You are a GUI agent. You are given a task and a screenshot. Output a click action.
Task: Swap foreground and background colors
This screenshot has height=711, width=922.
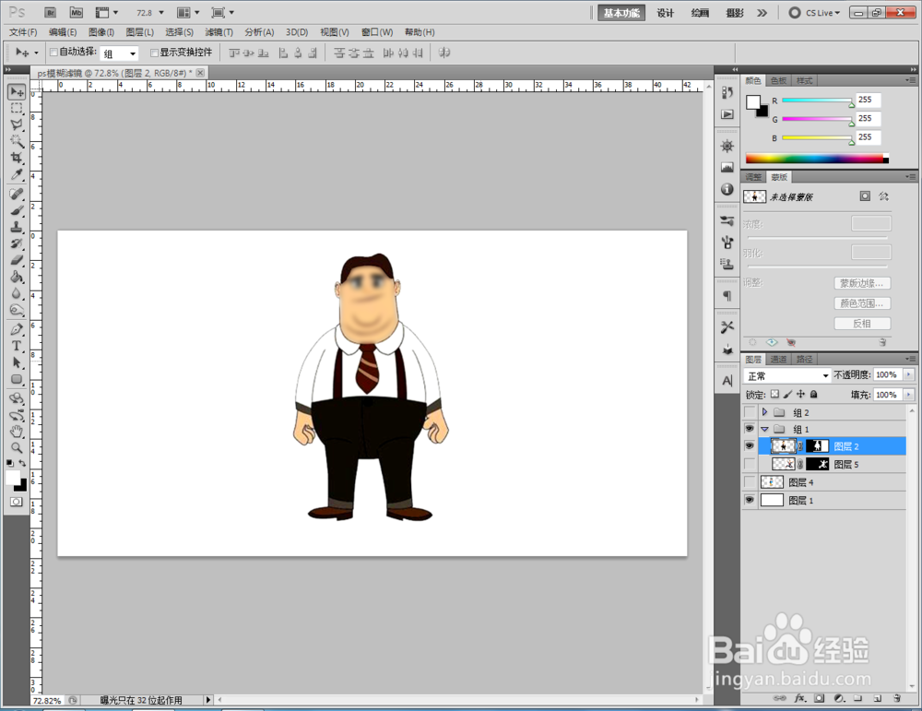point(22,464)
